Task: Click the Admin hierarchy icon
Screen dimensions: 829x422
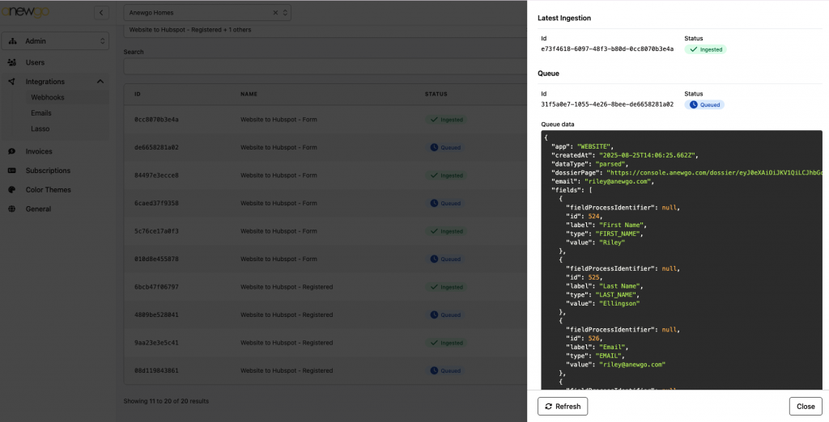Action: pos(13,41)
